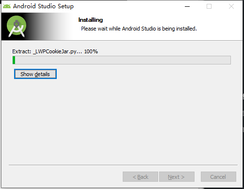Viewport: 244px width, 189px height.
Task: Click the unfilled gray area of progress bar
Action: click(123, 60)
